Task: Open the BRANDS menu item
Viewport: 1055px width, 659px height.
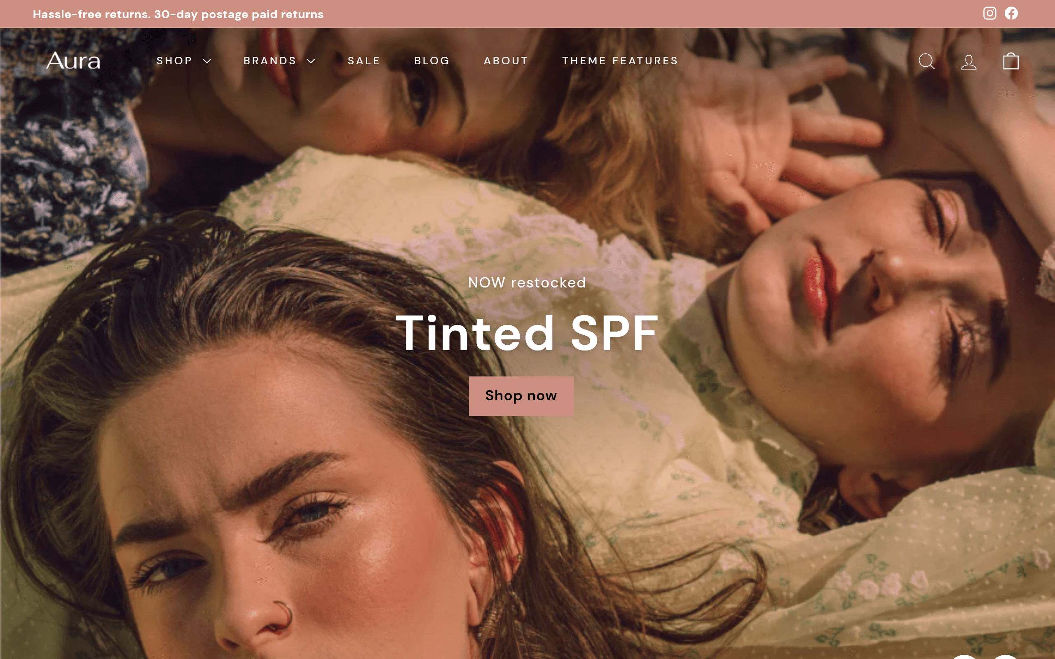Action: [x=270, y=61]
